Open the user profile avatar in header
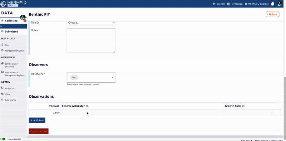Image resolution: width=286 pixels, height=141 pixels. click(x=280, y=4)
